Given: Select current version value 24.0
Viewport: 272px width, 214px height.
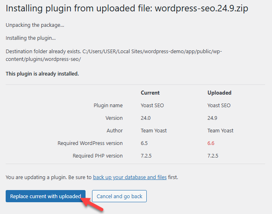Looking at the screenshot, I should [x=146, y=118].
